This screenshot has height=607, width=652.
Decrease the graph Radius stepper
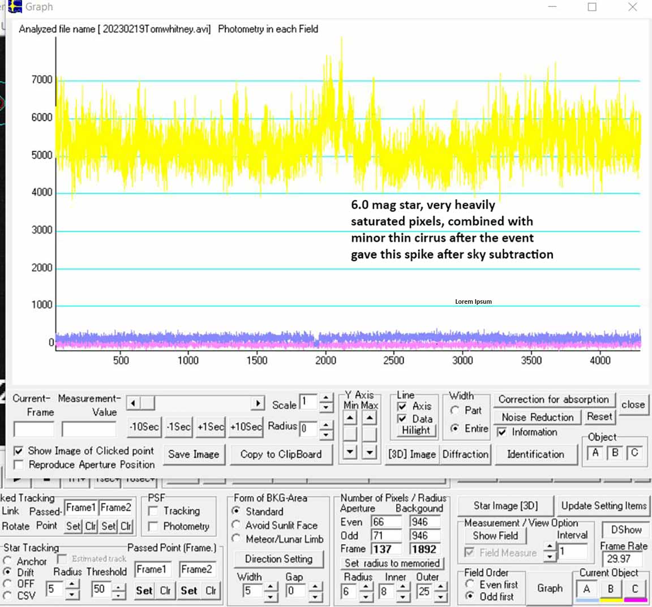pos(326,434)
